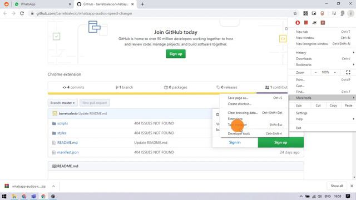The height and width of the screenshot is (200, 356).
Task: Click the site lock icon in address bar
Action: pos(32,13)
